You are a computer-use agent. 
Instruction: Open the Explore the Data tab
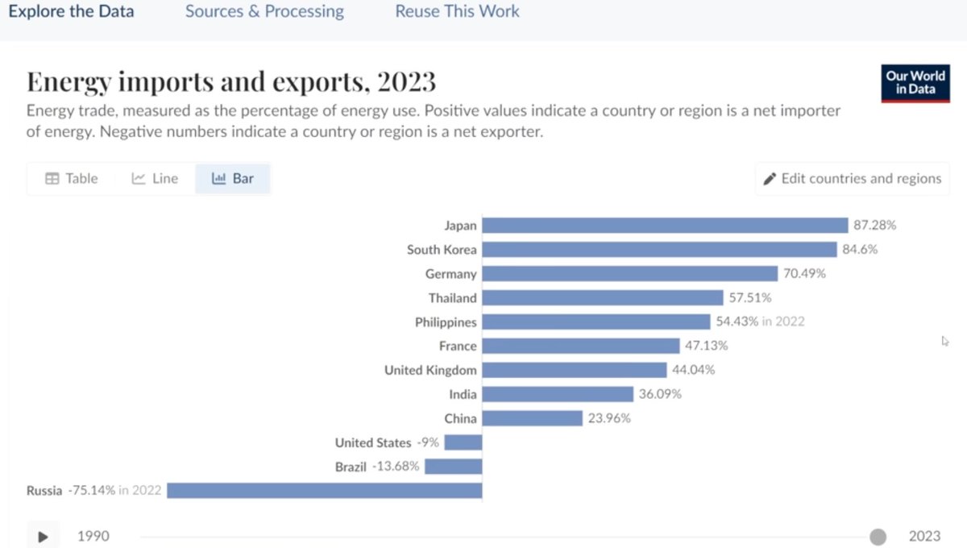click(71, 12)
